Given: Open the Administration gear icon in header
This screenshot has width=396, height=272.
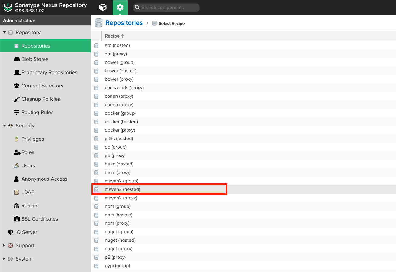Looking at the screenshot, I should click(x=120, y=7).
